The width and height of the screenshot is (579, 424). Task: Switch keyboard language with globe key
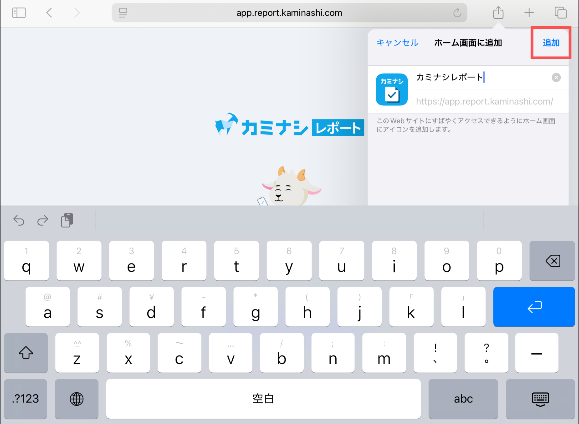(x=76, y=399)
